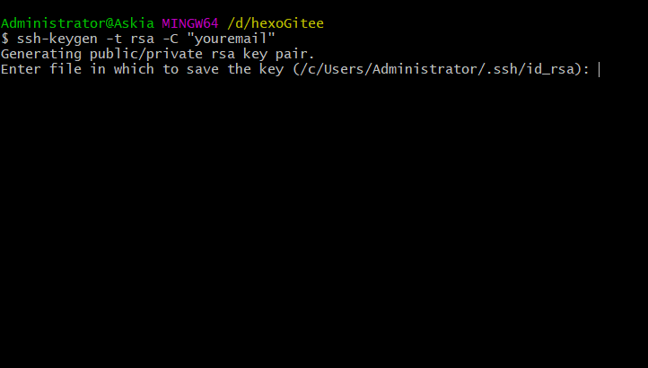Click the -t flag in the command
648x368 pixels.
click(114, 39)
